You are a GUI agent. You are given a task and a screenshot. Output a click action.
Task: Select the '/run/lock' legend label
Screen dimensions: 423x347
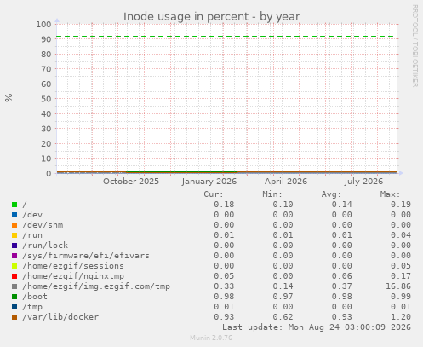coord(45,246)
